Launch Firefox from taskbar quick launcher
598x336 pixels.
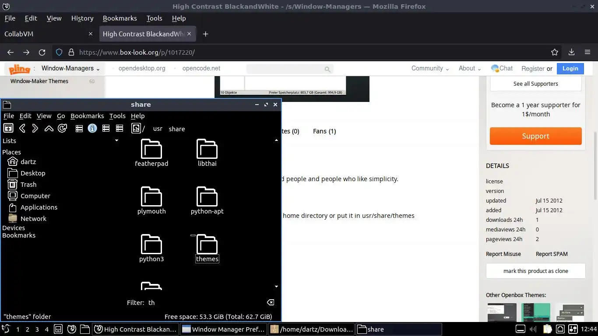click(72, 329)
